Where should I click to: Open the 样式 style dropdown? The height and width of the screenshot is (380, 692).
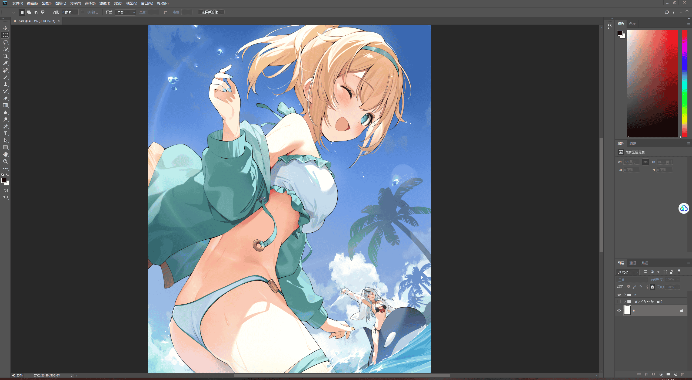(125, 12)
